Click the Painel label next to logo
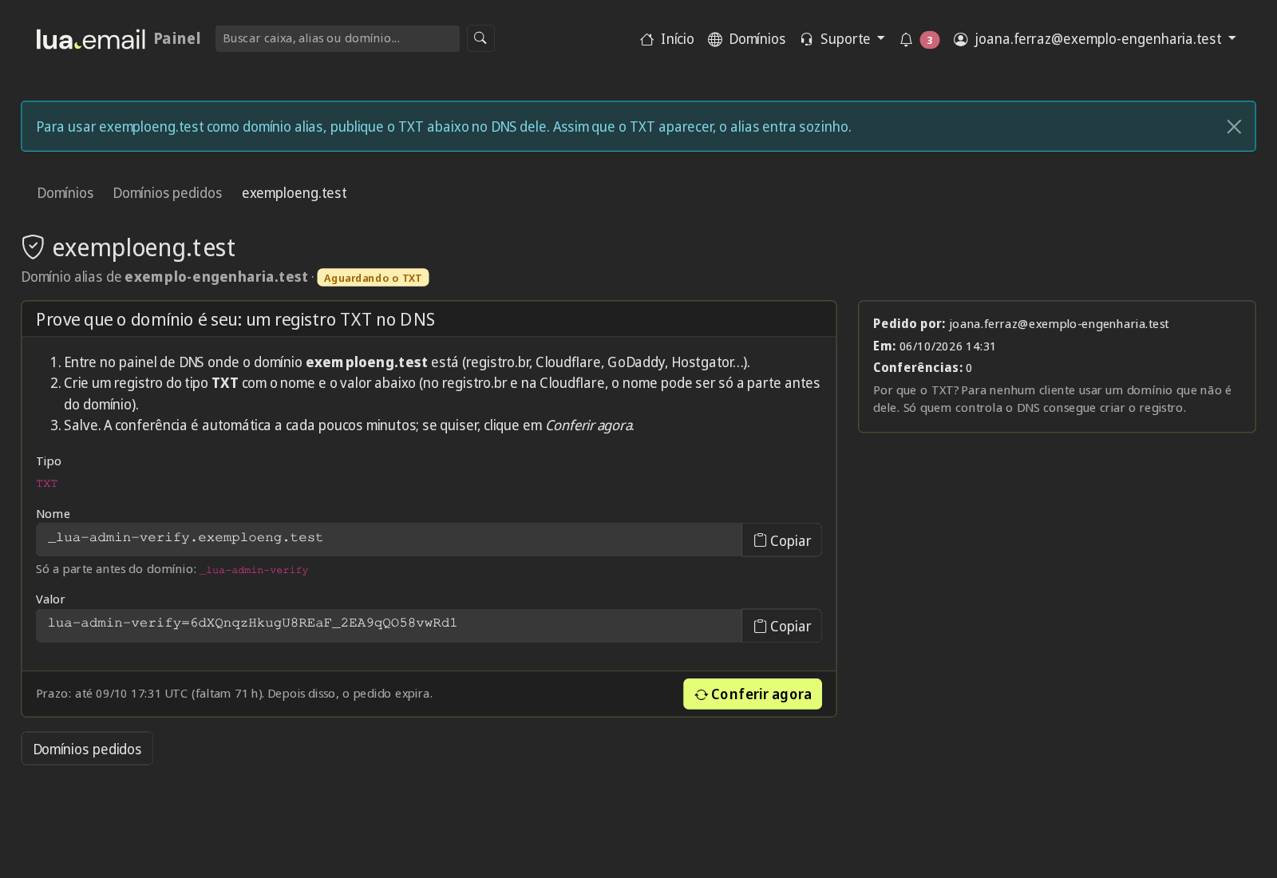 click(177, 38)
